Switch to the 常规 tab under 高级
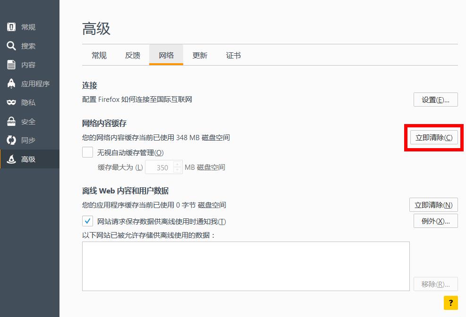This screenshot has height=317, width=466. [x=99, y=55]
